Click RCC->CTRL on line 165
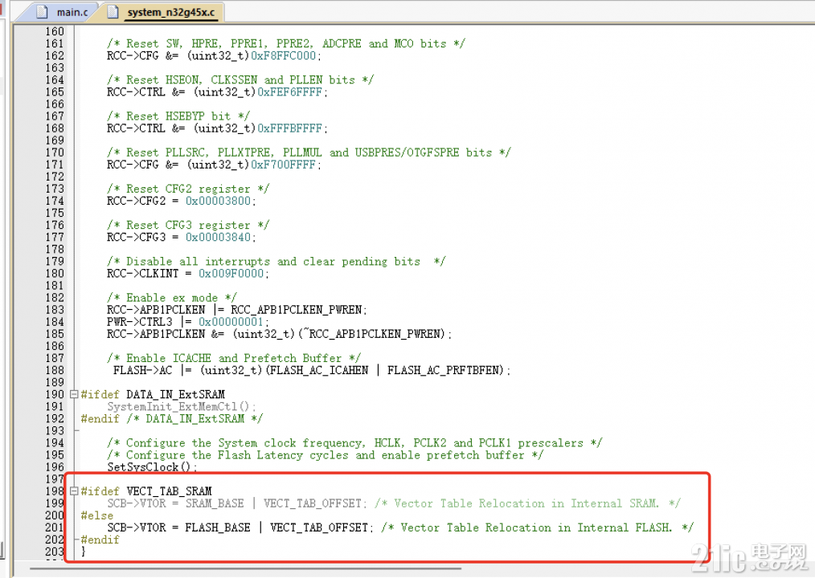 point(136,92)
